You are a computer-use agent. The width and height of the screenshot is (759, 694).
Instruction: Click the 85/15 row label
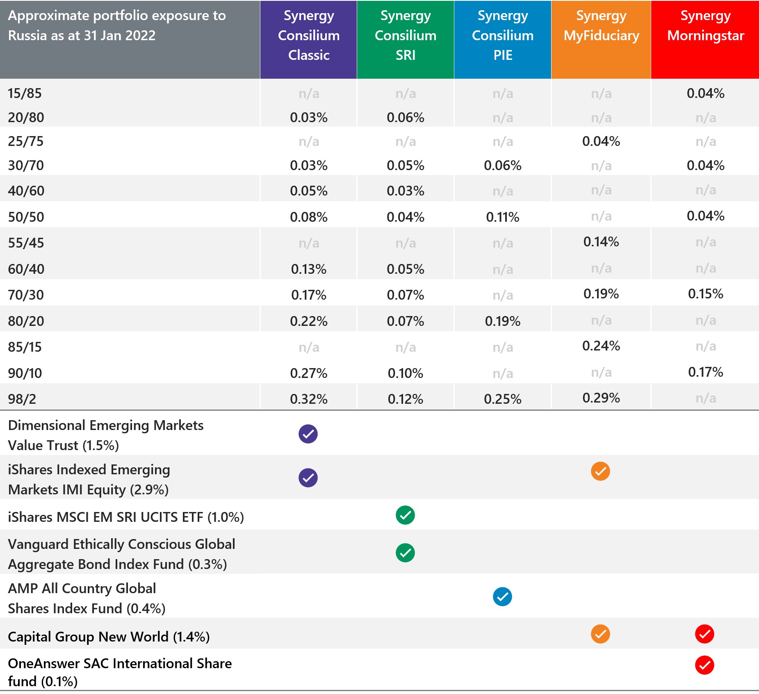[x=25, y=347]
